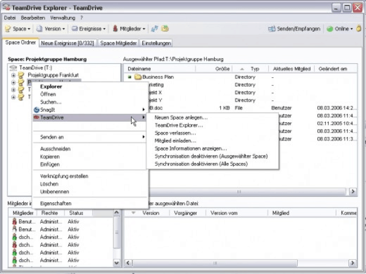Click the red TeamDrive context menu icon
Image resolution: width=366 pixels, height=274 pixels.
(36, 117)
